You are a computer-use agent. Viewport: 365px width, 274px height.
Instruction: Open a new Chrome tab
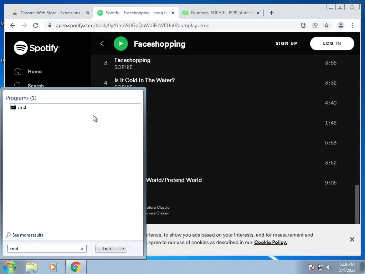point(271,13)
